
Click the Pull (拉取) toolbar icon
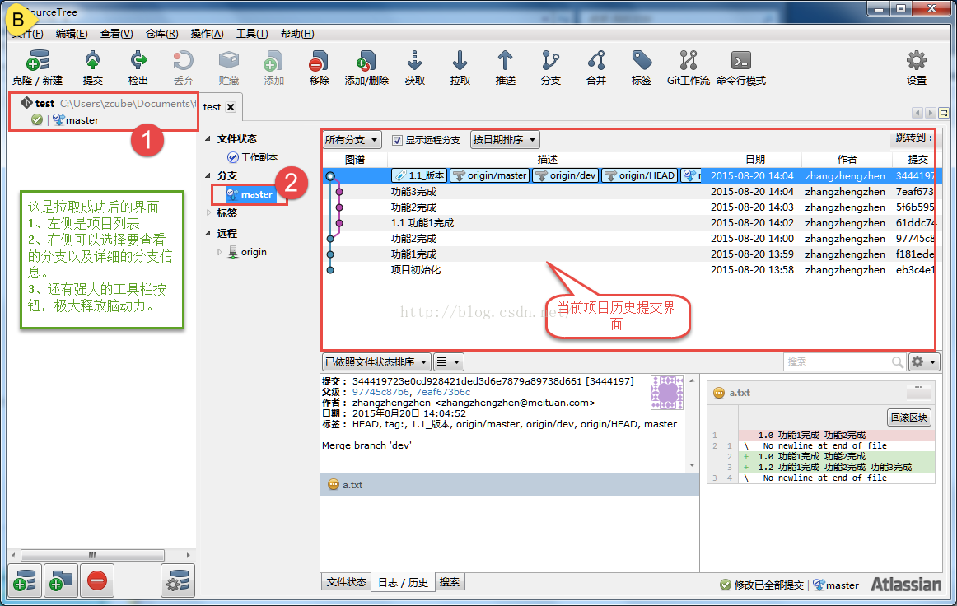[x=460, y=68]
